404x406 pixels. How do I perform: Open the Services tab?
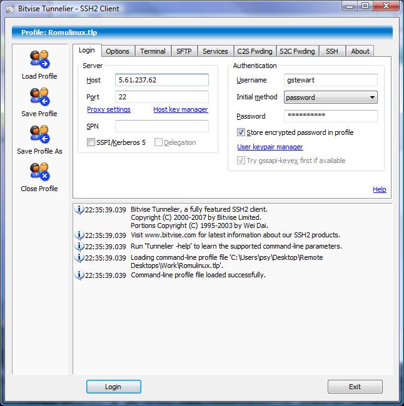(215, 51)
